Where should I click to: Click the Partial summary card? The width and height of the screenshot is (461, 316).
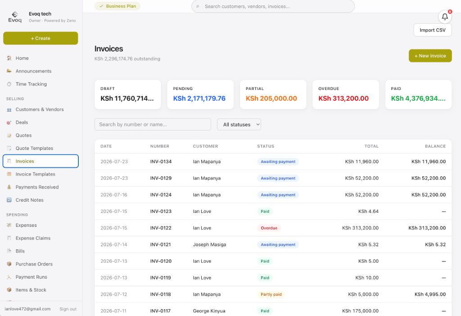273,95
